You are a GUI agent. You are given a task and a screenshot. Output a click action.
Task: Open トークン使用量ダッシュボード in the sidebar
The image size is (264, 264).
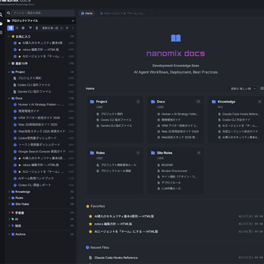[39, 145]
